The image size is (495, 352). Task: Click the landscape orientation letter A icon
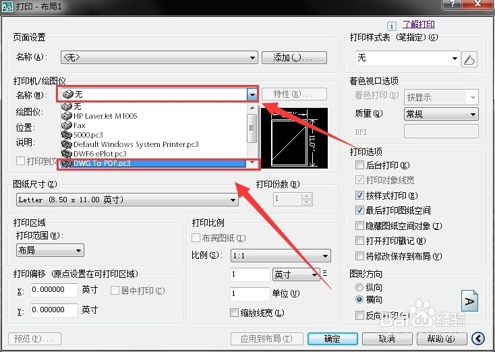[x=469, y=301]
